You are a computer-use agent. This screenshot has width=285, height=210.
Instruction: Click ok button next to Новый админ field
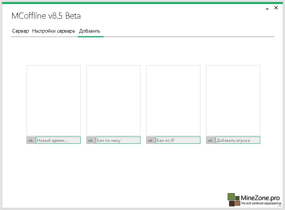pyautogui.click(x=31, y=140)
